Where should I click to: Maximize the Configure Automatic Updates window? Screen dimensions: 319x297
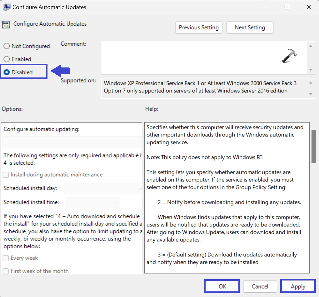point(287,7)
